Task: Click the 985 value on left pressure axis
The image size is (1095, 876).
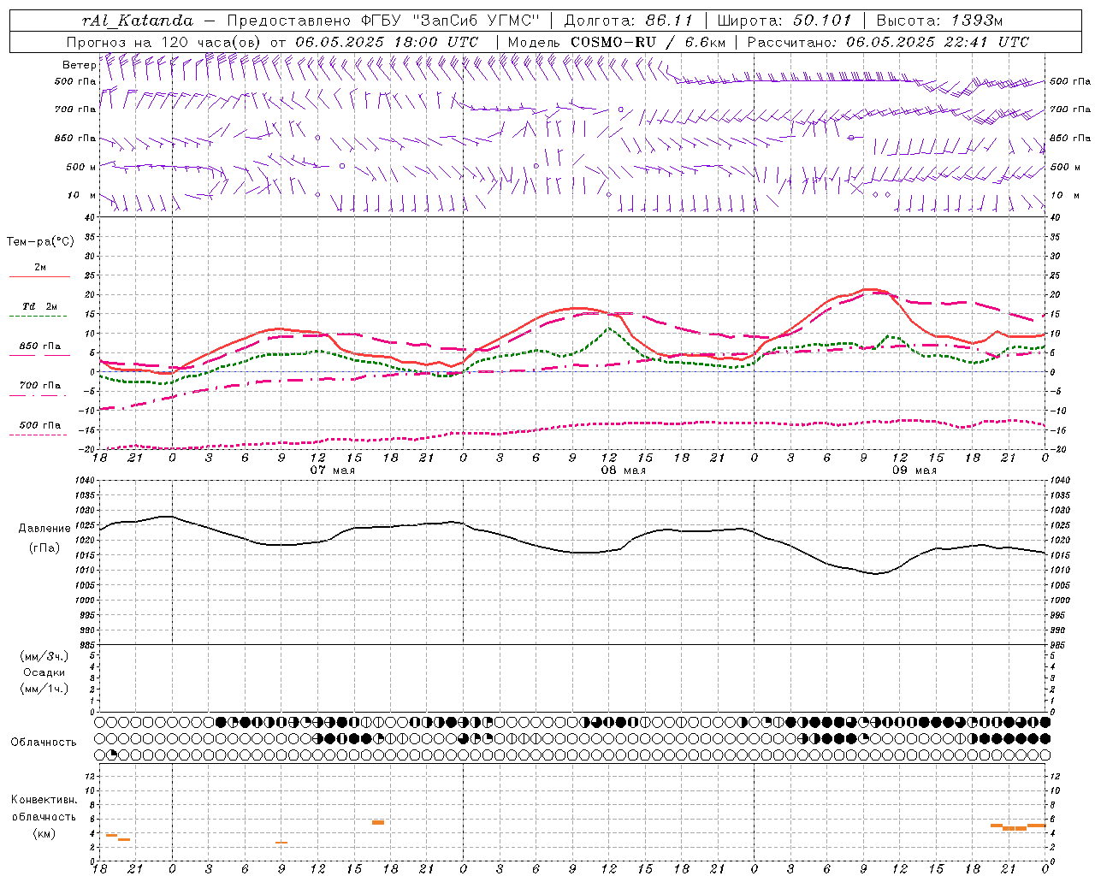Action: (x=87, y=644)
